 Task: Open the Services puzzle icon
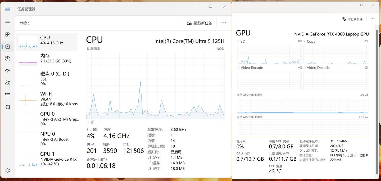tap(8, 107)
